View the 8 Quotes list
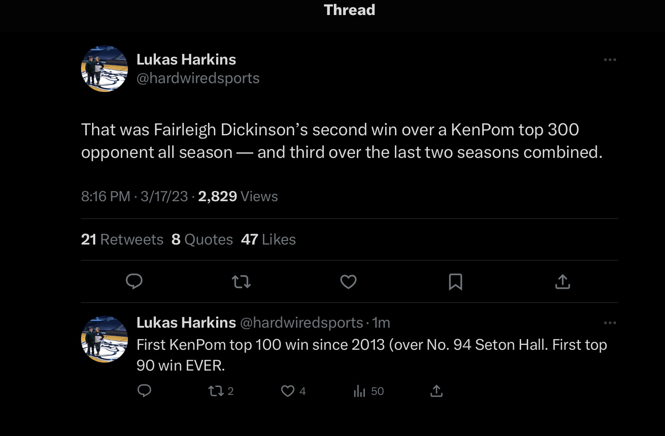The height and width of the screenshot is (436, 665). [x=202, y=239]
